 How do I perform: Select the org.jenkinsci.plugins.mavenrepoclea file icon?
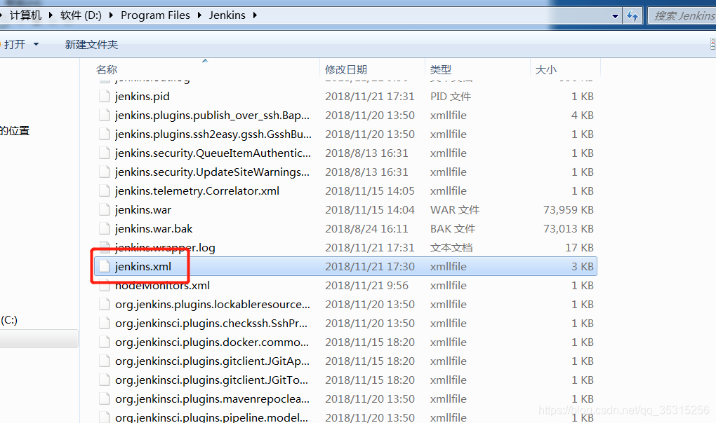coord(105,399)
